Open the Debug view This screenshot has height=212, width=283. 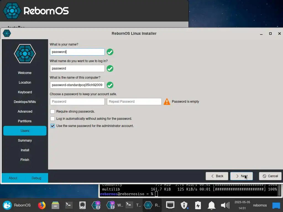point(36,178)
